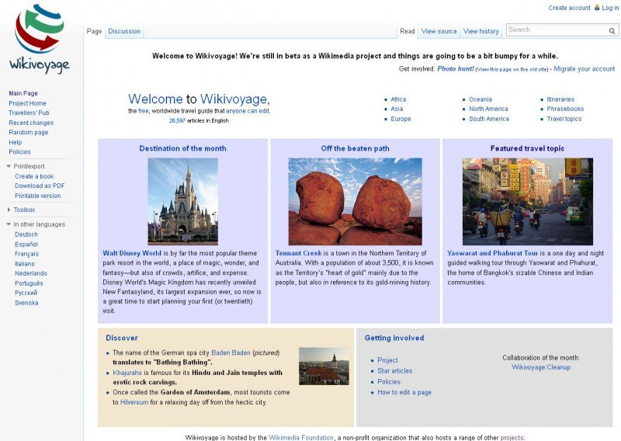Open the Help link in sidebar
Viewport: 621px width, 441px height.
(15, 142)
